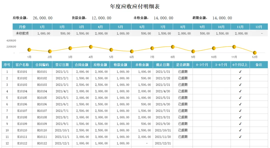The image size is (270, 148).
Task: Click 已超期 status in K10107 row
Action: point(183,111)
